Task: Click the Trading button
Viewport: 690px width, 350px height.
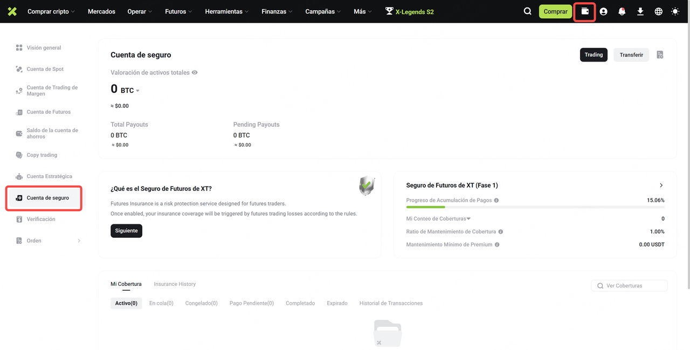Action: click(x=594, y=54)
